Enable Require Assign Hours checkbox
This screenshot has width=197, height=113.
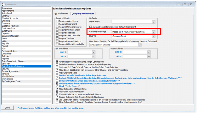(57, 21)
